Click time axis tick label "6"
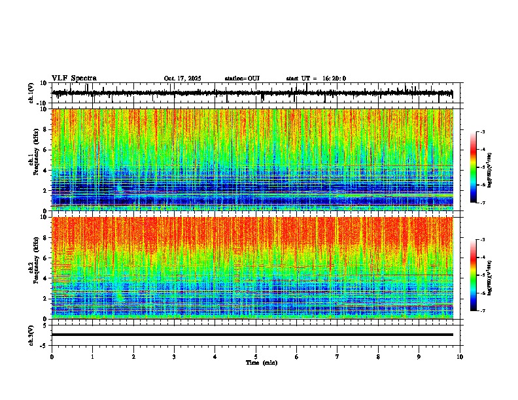The height and width of the screenshot is (400, 518). 297,357
